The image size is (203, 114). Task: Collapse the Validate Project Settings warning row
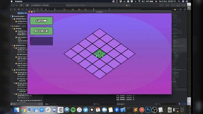tap(12, 19)
